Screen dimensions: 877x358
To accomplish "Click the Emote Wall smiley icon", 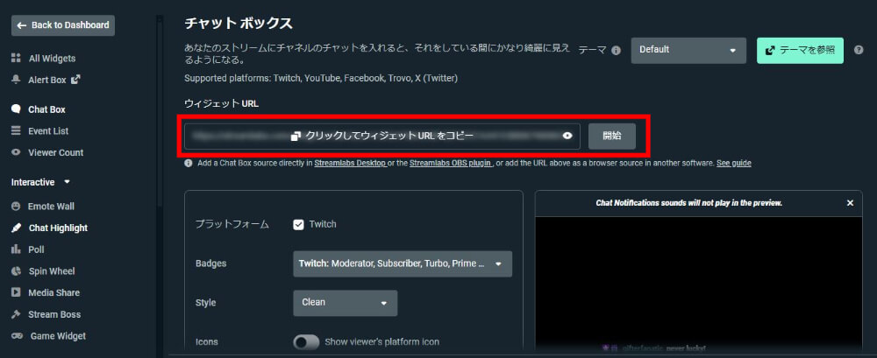I will [17, 206].
